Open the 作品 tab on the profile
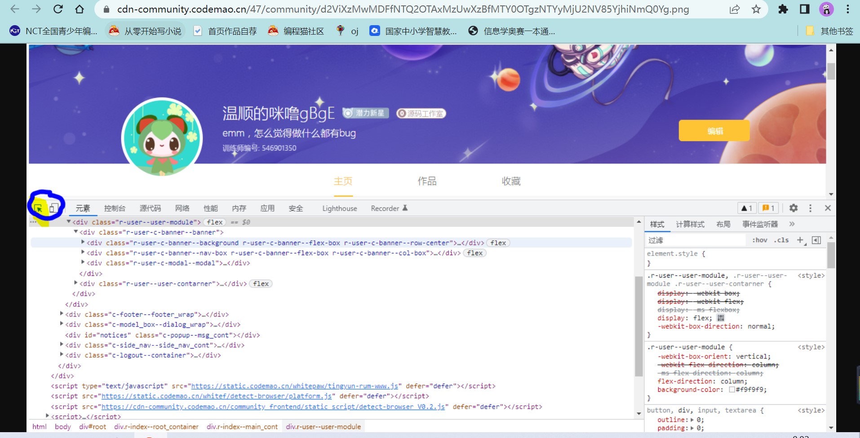860x438 pixels. (427, 181)
